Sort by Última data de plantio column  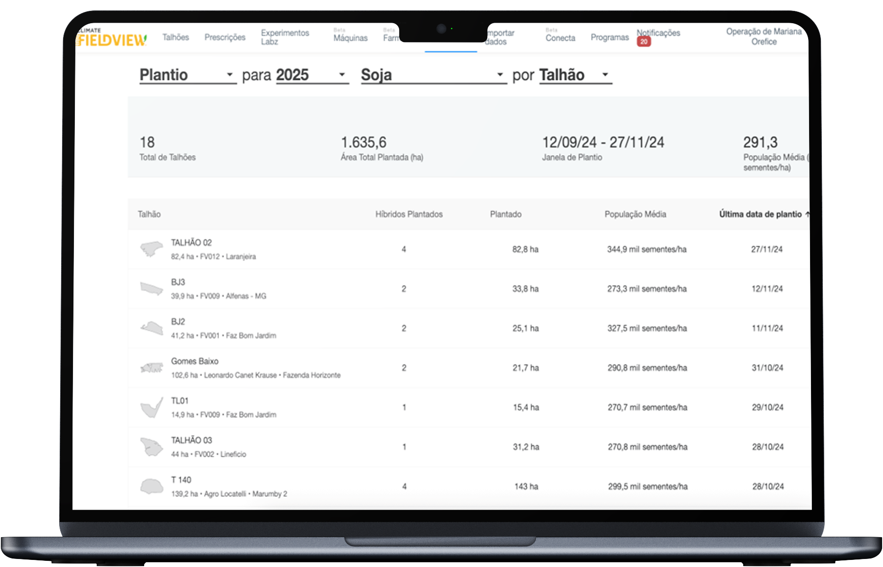click(x=760, y=214)
